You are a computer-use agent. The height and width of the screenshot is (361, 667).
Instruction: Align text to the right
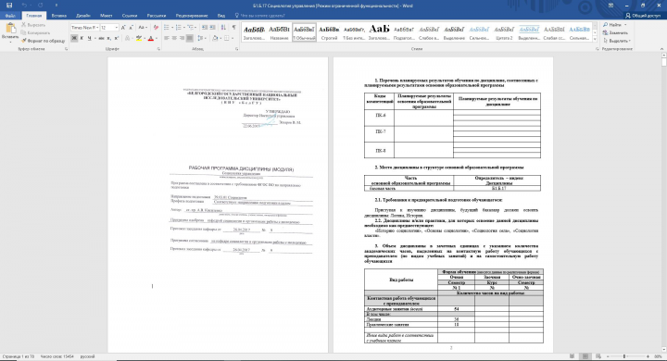tap(182, 38)
